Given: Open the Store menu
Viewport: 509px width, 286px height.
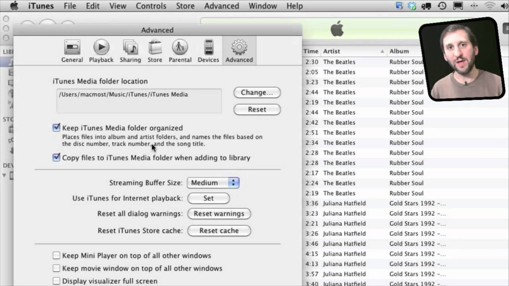Looking at the screenshot, I should point(185,6).
